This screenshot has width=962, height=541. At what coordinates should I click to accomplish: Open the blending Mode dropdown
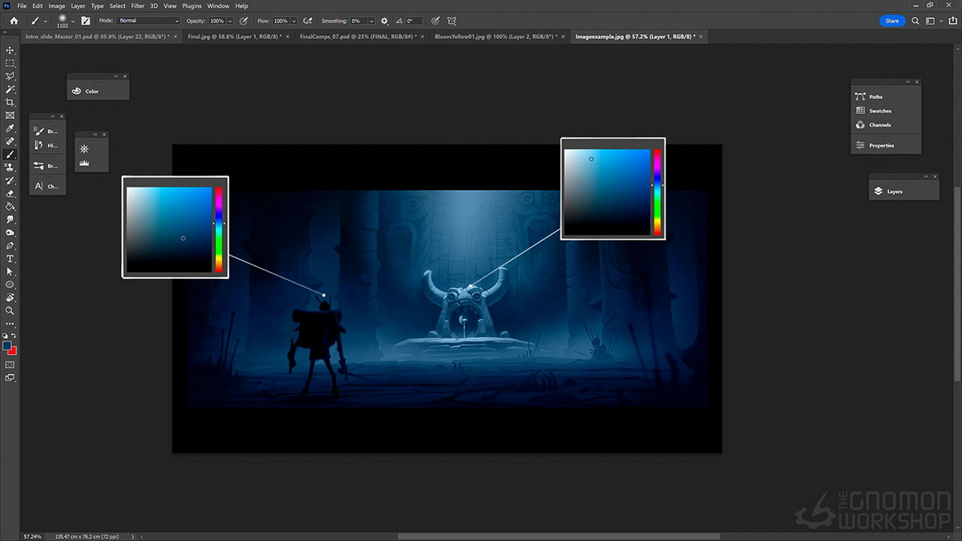149,21
